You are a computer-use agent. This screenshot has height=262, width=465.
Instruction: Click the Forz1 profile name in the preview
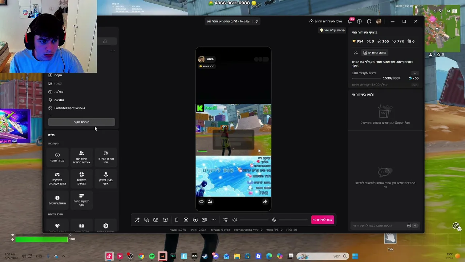[210, 59]
